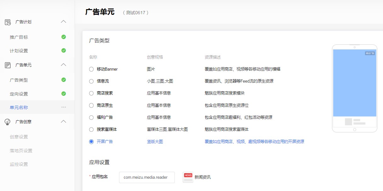Collapse the 广告单元 section chevron
The image size is (383, 191).
click(x=63, y=65)
